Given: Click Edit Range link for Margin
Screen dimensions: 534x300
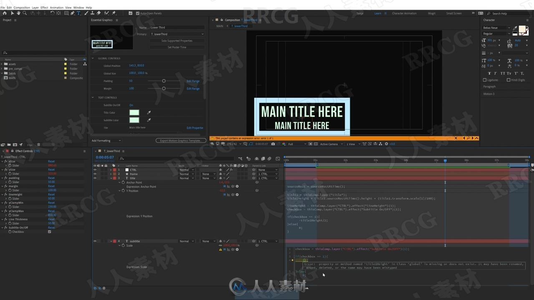Looking at the screenshot, I should click(x=193, y=88).
